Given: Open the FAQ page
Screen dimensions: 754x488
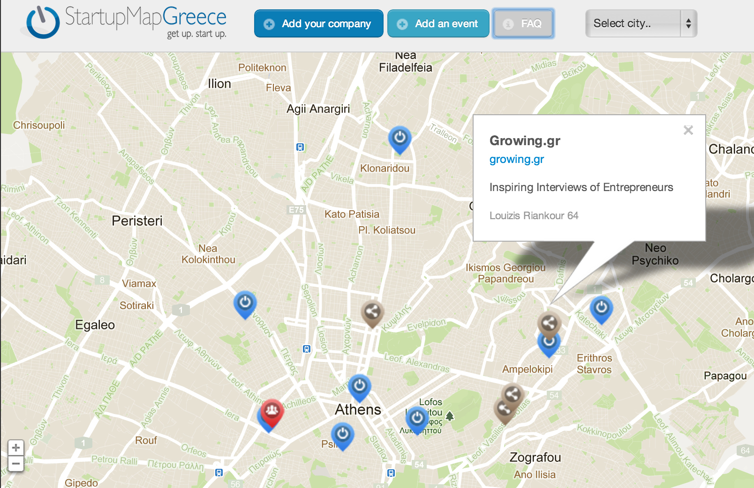Looking at the screenshot, I should tap(523, 23).
